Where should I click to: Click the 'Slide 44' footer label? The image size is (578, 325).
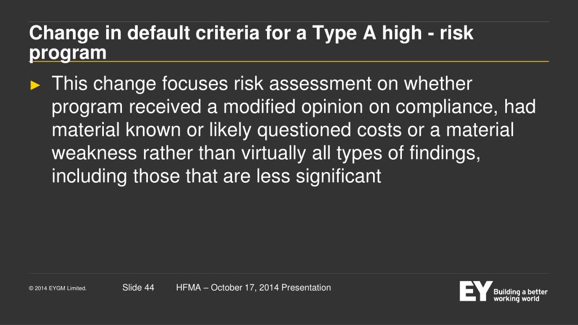point(138,287)
